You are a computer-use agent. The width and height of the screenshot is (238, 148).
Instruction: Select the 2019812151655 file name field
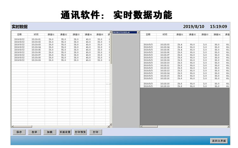point(124,32)
